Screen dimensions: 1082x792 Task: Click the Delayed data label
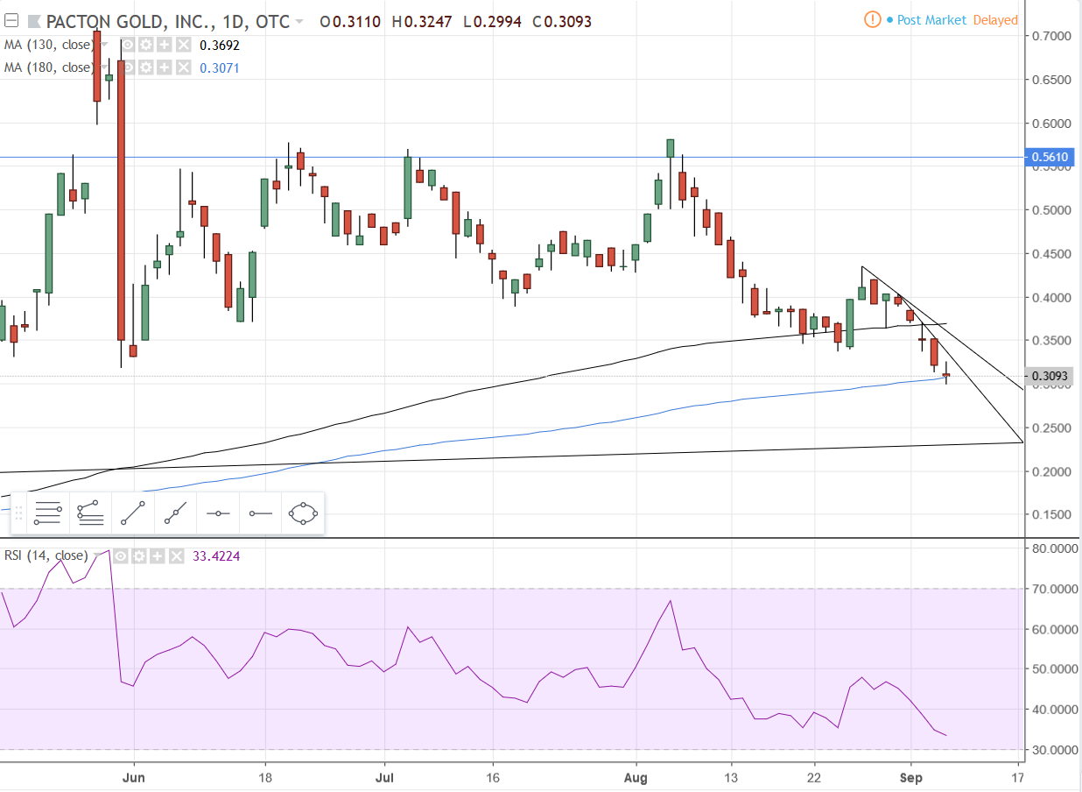tap(995, 19)
